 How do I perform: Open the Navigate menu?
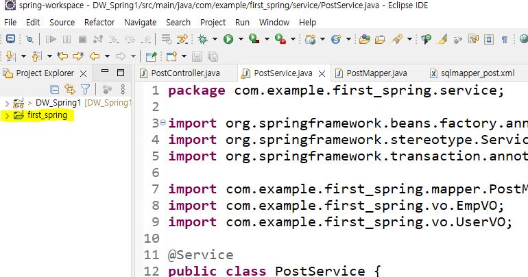point(140,23)
